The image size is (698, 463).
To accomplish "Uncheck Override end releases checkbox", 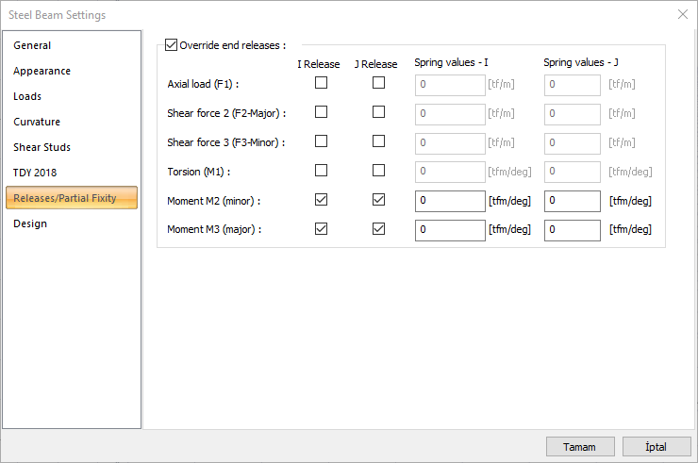I will click(171, 44).
